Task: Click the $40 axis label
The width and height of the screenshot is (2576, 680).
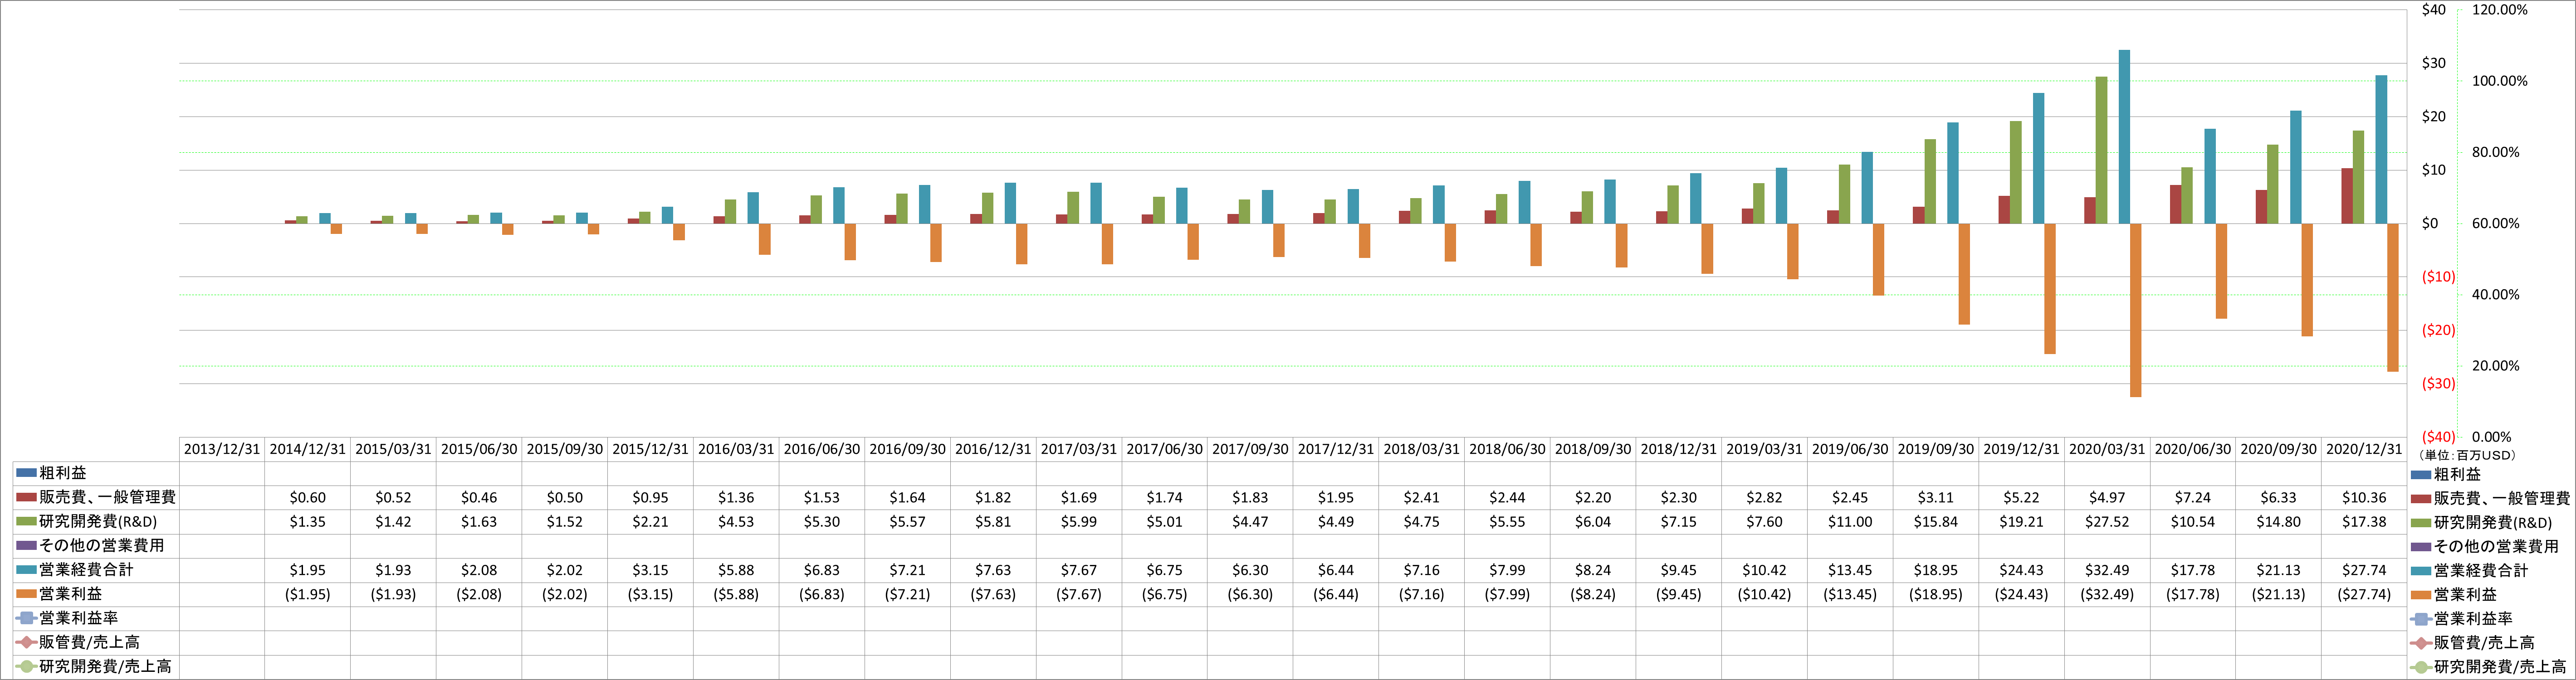Action: point(2433,10)
